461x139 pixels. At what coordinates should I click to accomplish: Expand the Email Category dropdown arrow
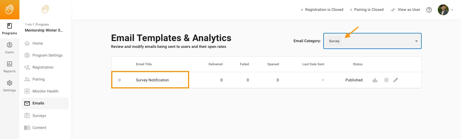pyautogui.click(x=416, y=41)
